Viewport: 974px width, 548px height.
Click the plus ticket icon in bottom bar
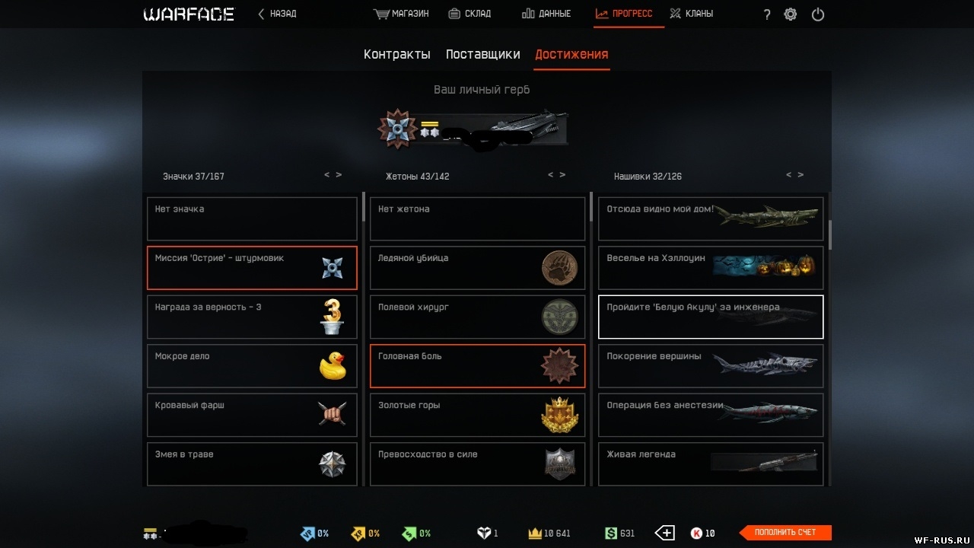point(665,533)
